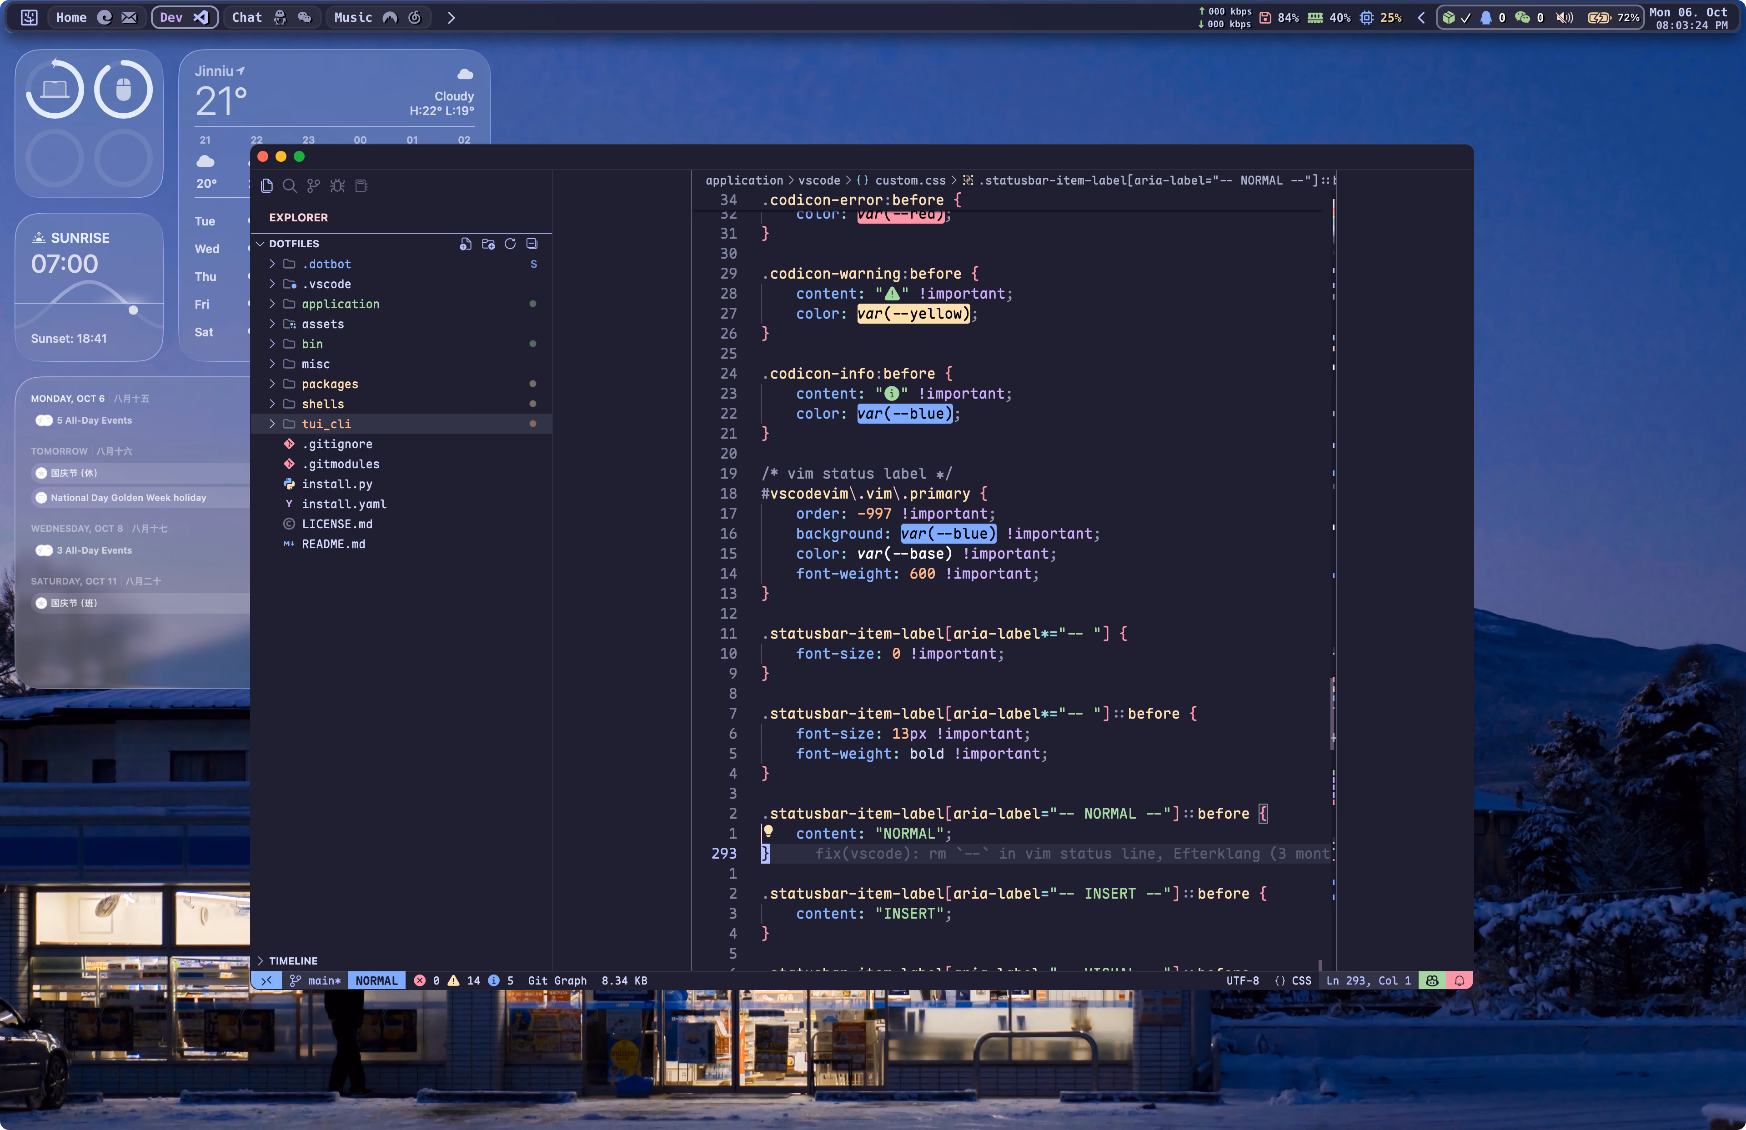The height and width of the screenshot is (1130, 1746).
Task: Expand the tui_cli folder
Action: (x=326, y=424)
